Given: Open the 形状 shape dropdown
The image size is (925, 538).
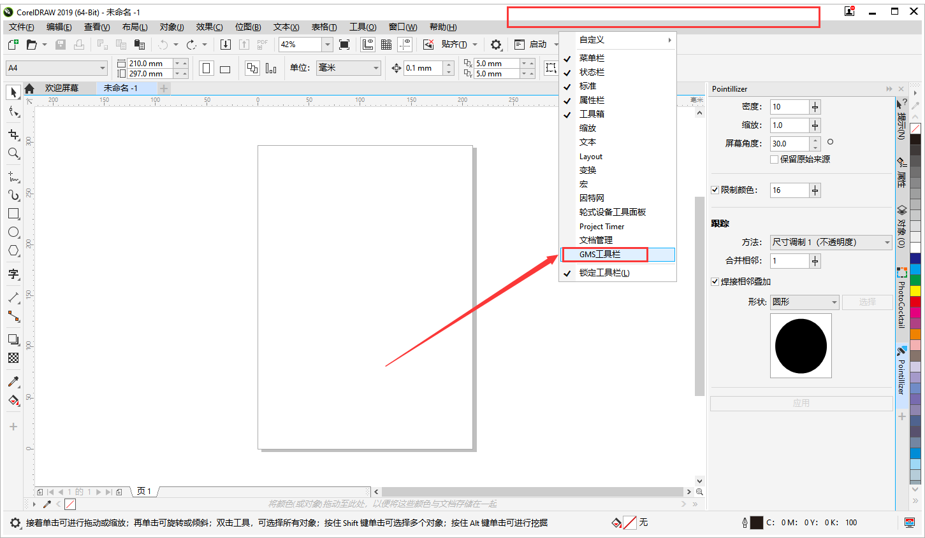Looking at the screenshot, I should (834, 302).
